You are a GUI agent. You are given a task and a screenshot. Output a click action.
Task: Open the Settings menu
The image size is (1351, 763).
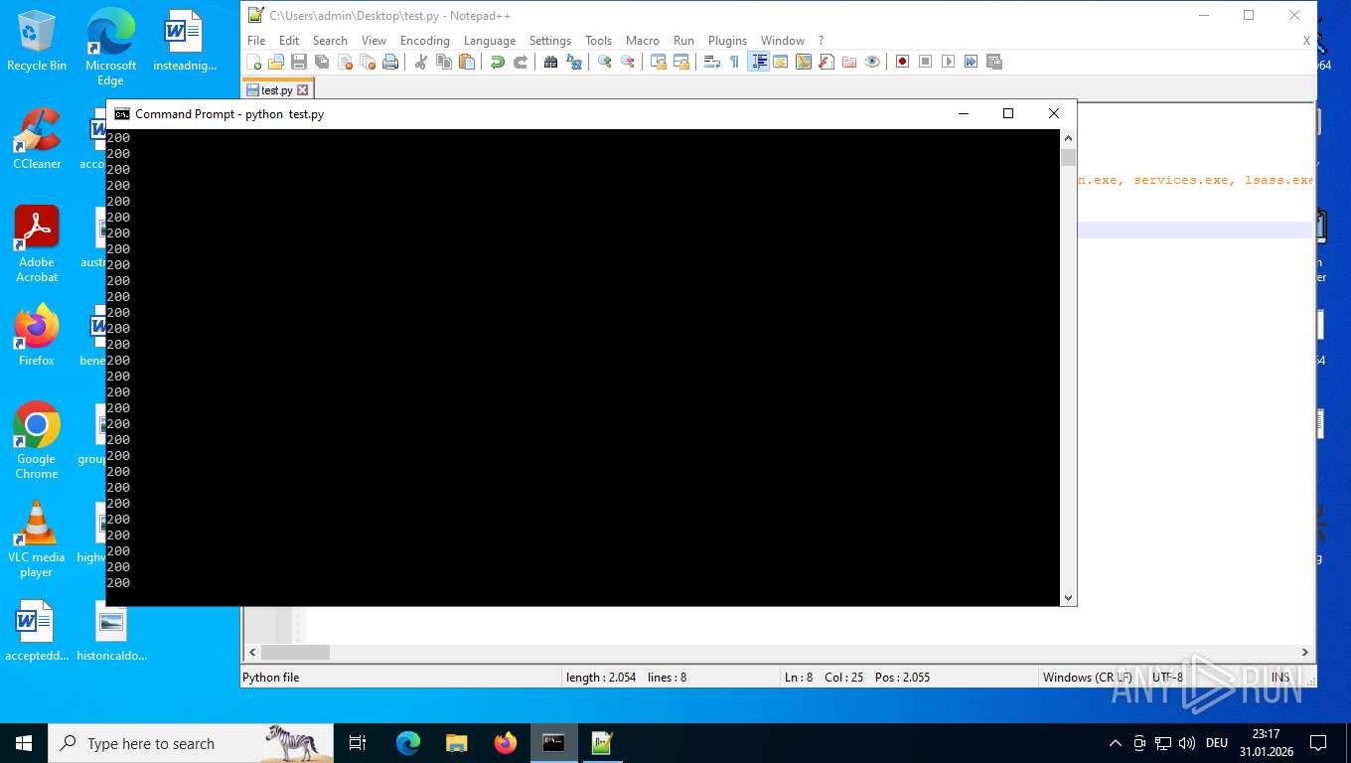(x=550, y=41)
